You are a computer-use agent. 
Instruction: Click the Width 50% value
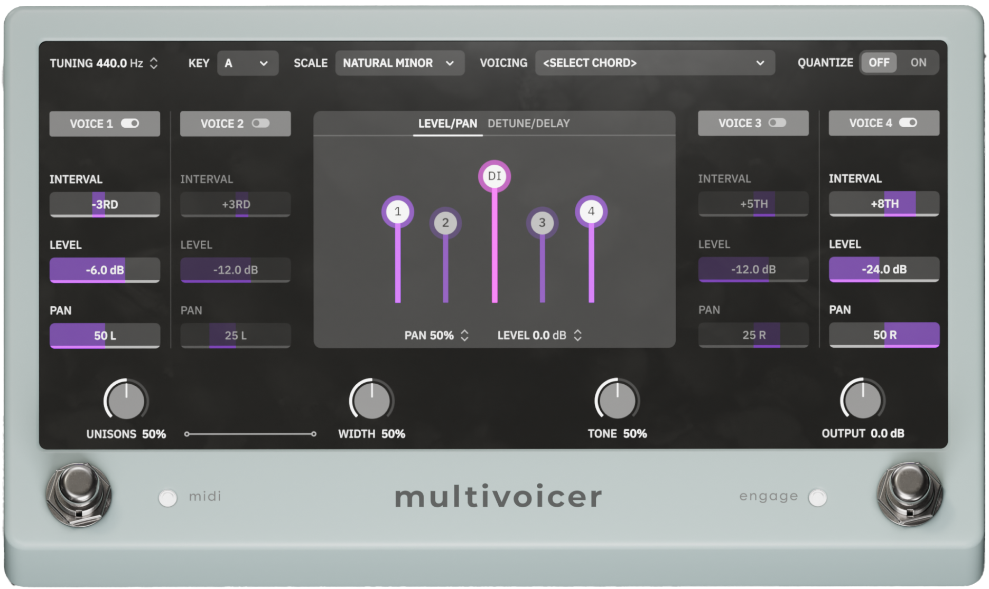click(393, 434)
